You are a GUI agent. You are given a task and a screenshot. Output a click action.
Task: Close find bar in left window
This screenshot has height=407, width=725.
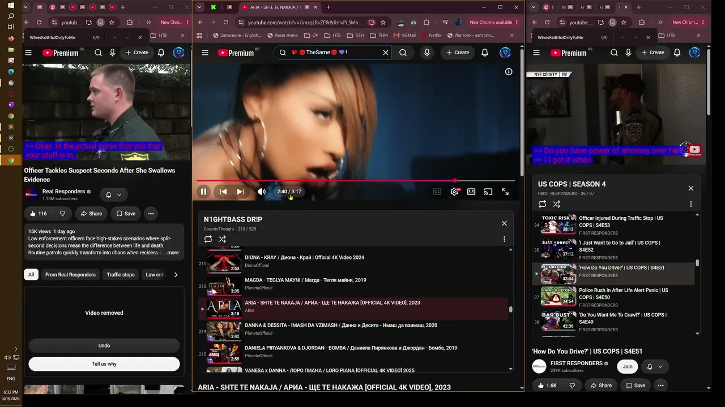coord(140,37)
